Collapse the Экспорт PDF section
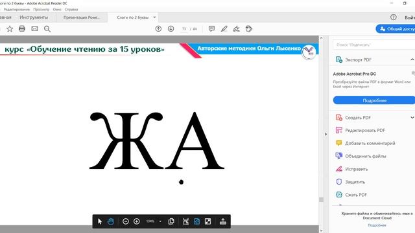 coord(412,60)
